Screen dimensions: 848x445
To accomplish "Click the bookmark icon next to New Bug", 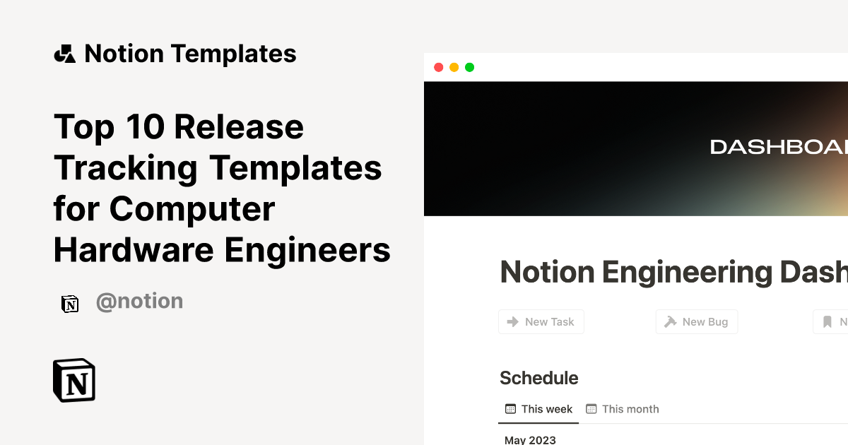I will (x=828, y=321).
